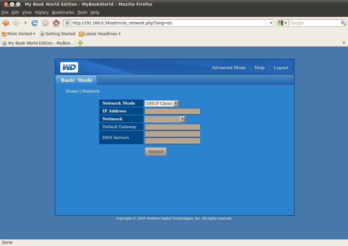348x246 pixels.
Task: Open the URL bar history dropdown
Action: click(x=271, y=23)
